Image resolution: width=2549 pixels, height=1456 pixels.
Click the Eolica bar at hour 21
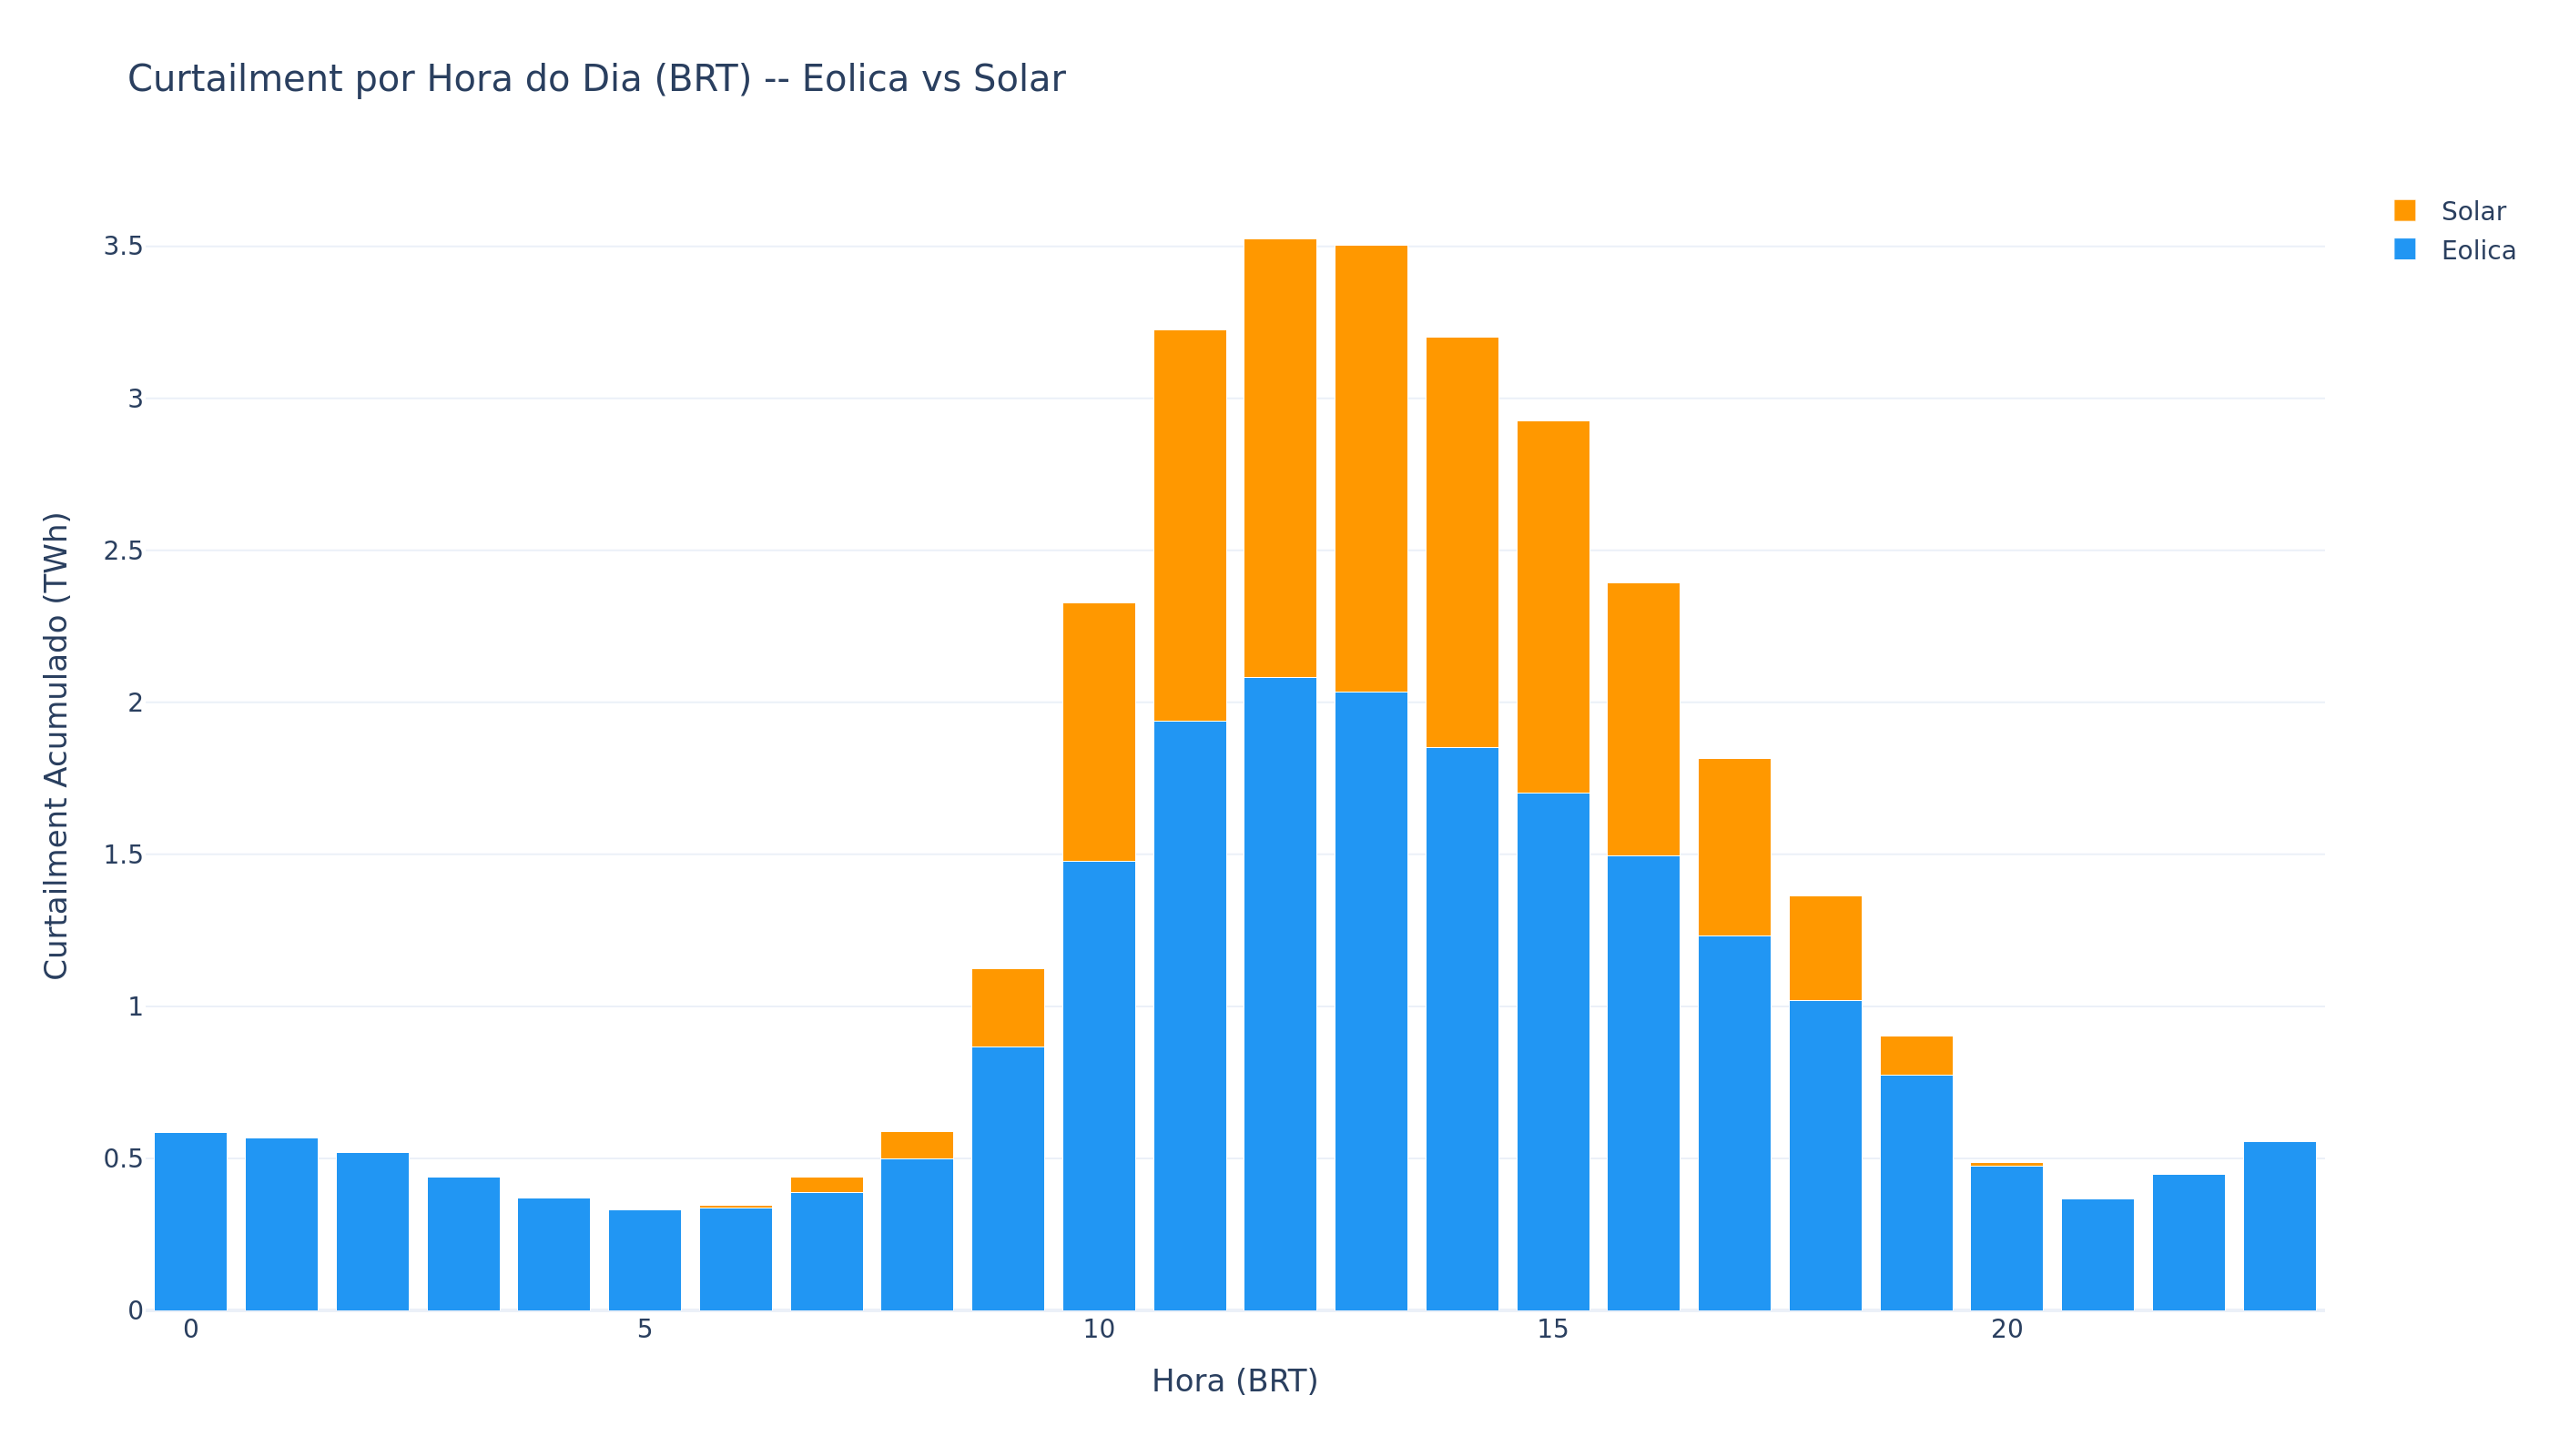2097,1254
